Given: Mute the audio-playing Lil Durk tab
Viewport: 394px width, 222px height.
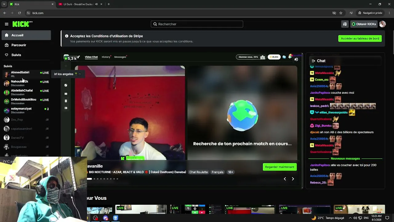Looking at the screenshot, I should pyautogui.click(x=96, y=4).
